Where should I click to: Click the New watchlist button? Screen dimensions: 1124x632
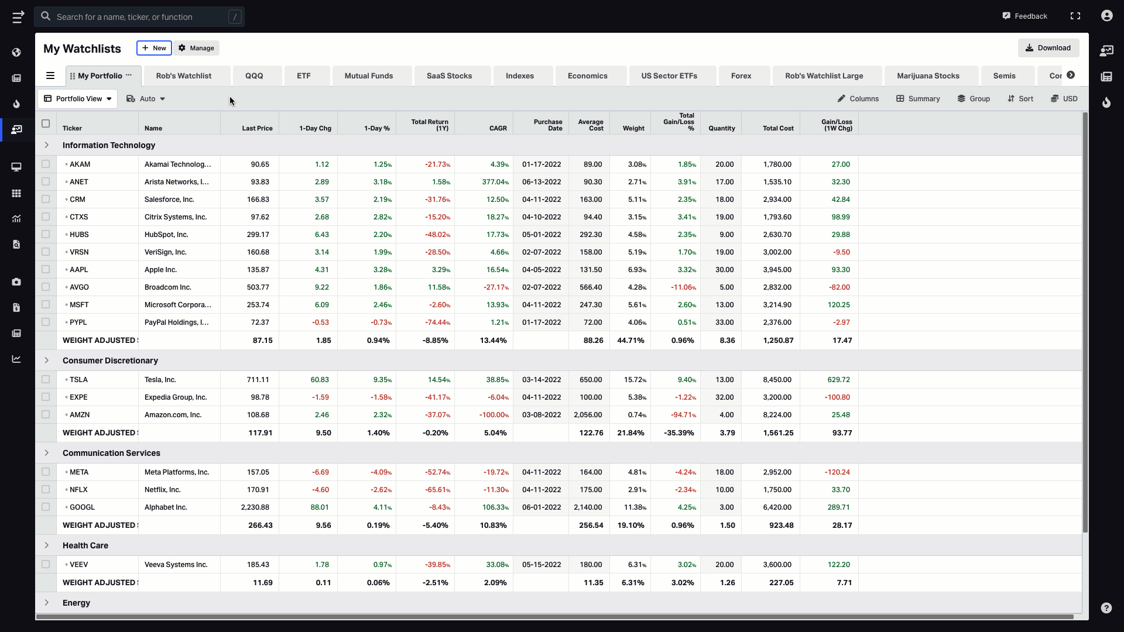pyautogui.click(x=153, y=48)
